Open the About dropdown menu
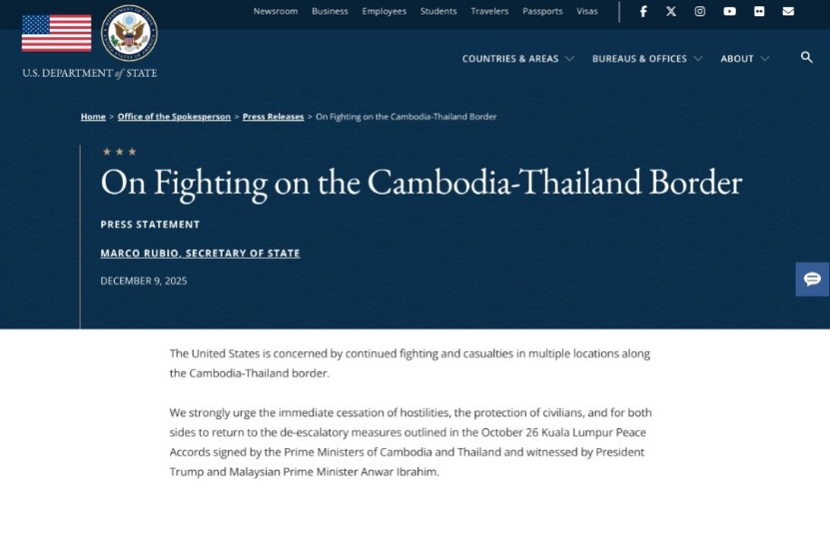The width and height of the screenshot is (830, 543). pyautogui.click(x=745, y=59)
